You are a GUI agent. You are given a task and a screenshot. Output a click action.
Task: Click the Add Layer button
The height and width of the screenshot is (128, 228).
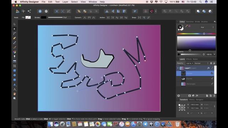pos(207,96)
